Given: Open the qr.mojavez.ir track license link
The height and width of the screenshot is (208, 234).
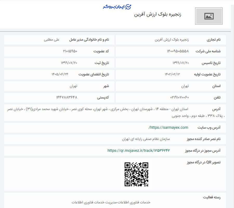Looking at the screenshot, I should [x=139, y=150].
